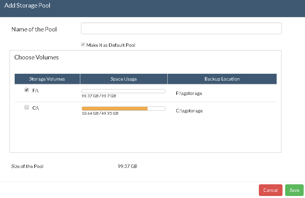
Task: Click the F:\ volume label
Action: tap(36, 90)
